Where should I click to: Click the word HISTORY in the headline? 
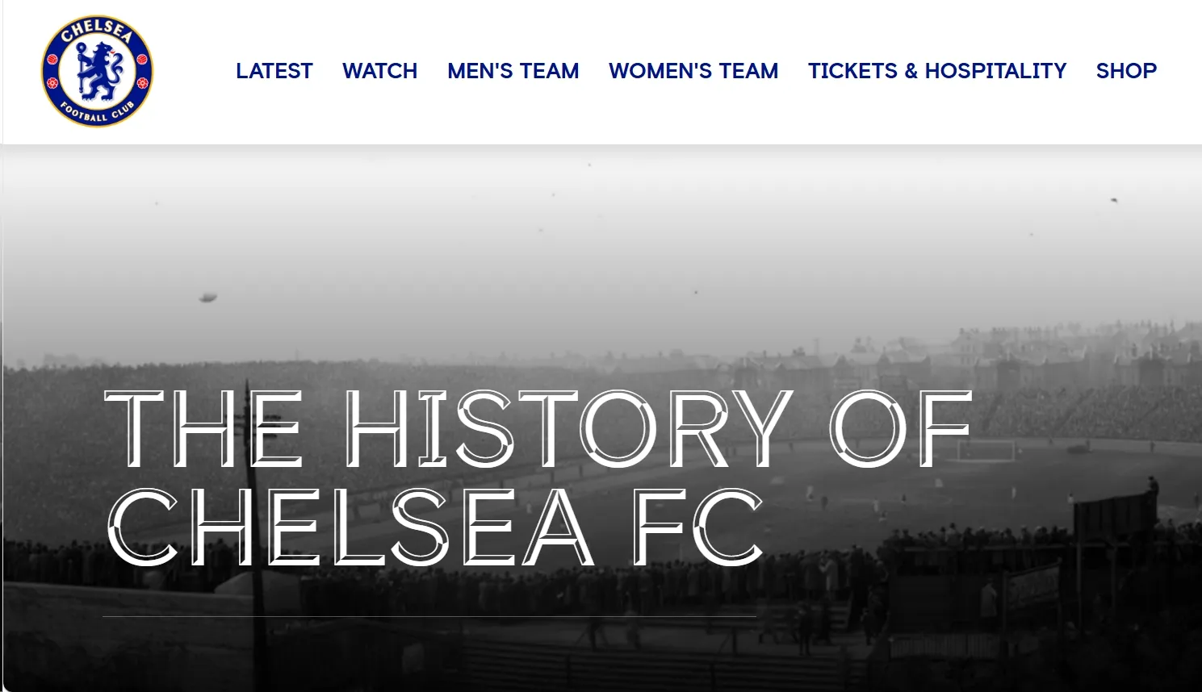click(x=569, y=428)
